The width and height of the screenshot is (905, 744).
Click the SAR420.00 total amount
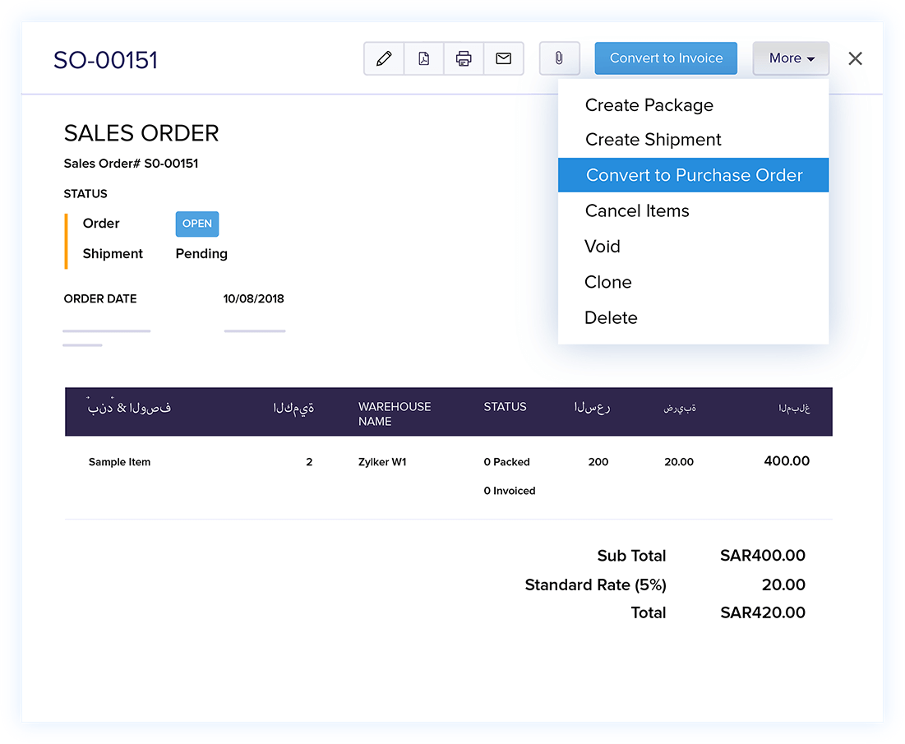(762, 612)
